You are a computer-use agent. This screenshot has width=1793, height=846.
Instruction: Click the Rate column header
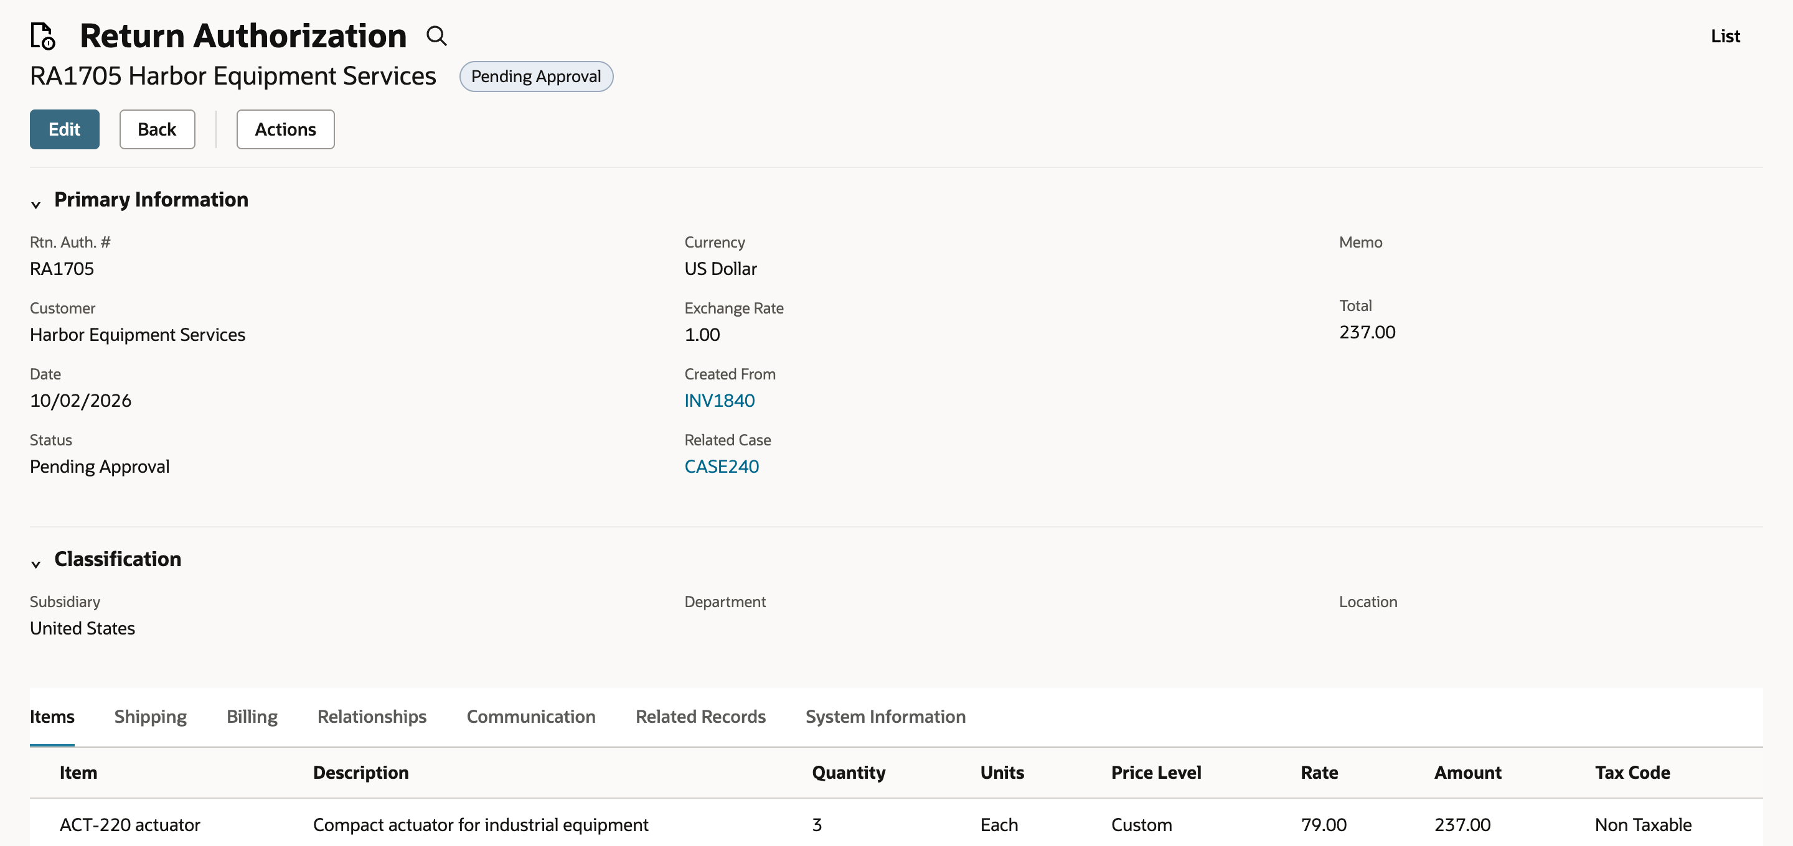pos(1319,773)
